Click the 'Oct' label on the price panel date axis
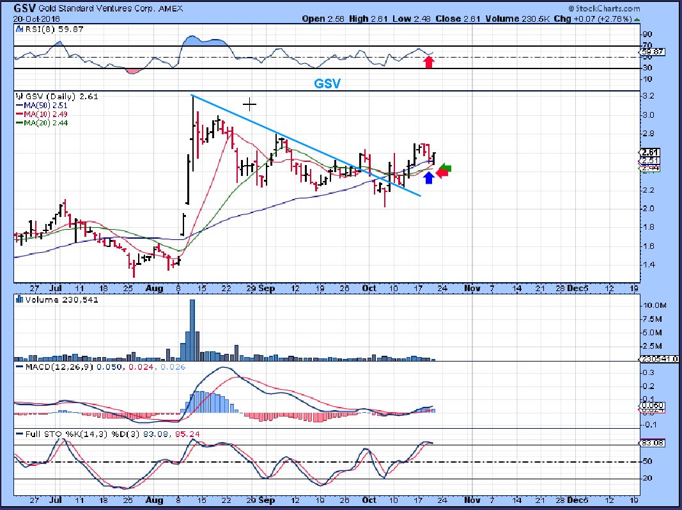Image resolution: width=682 pixels, height=510 pixels. 369,289
